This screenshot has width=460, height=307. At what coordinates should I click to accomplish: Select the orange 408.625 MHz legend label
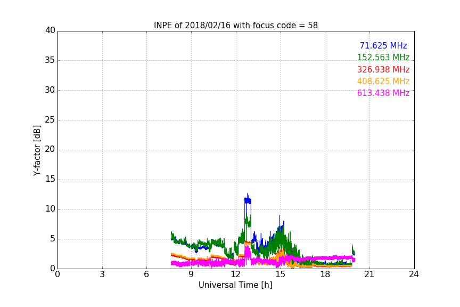pyautogui.click(x=383, y=81)
